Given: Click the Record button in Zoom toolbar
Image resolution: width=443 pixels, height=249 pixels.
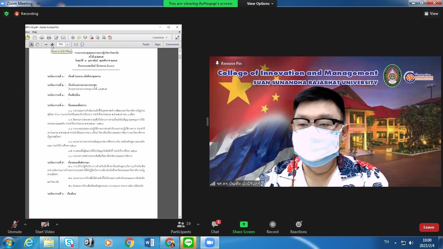Looking at the screenshot, I should tap(272, 227).
